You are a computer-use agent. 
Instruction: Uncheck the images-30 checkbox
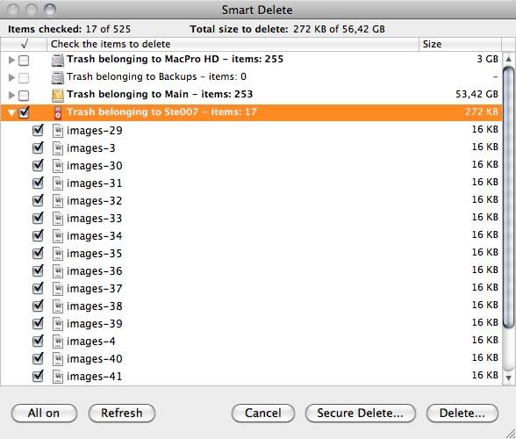click(38, 165)
